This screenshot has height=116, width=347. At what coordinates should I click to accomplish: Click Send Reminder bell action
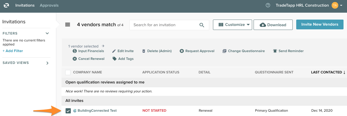288,51
